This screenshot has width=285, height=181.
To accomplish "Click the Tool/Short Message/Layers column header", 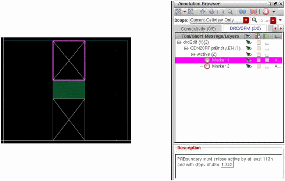I will 210,36.
